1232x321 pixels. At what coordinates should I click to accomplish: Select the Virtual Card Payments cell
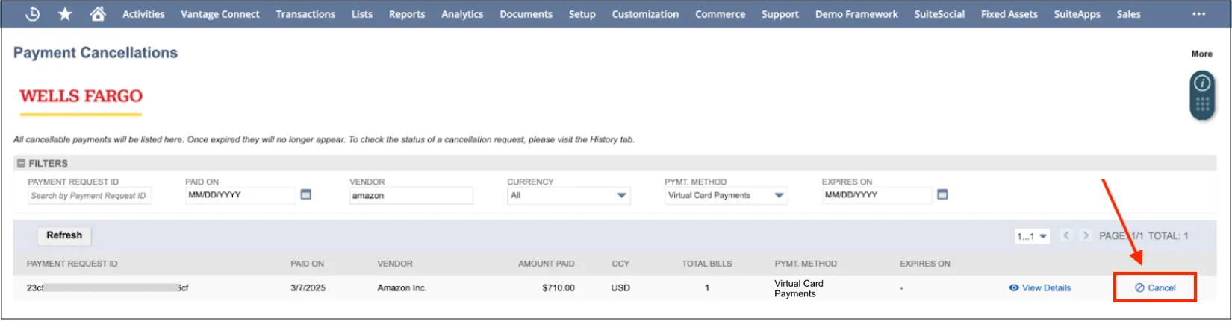coord(799,288)
